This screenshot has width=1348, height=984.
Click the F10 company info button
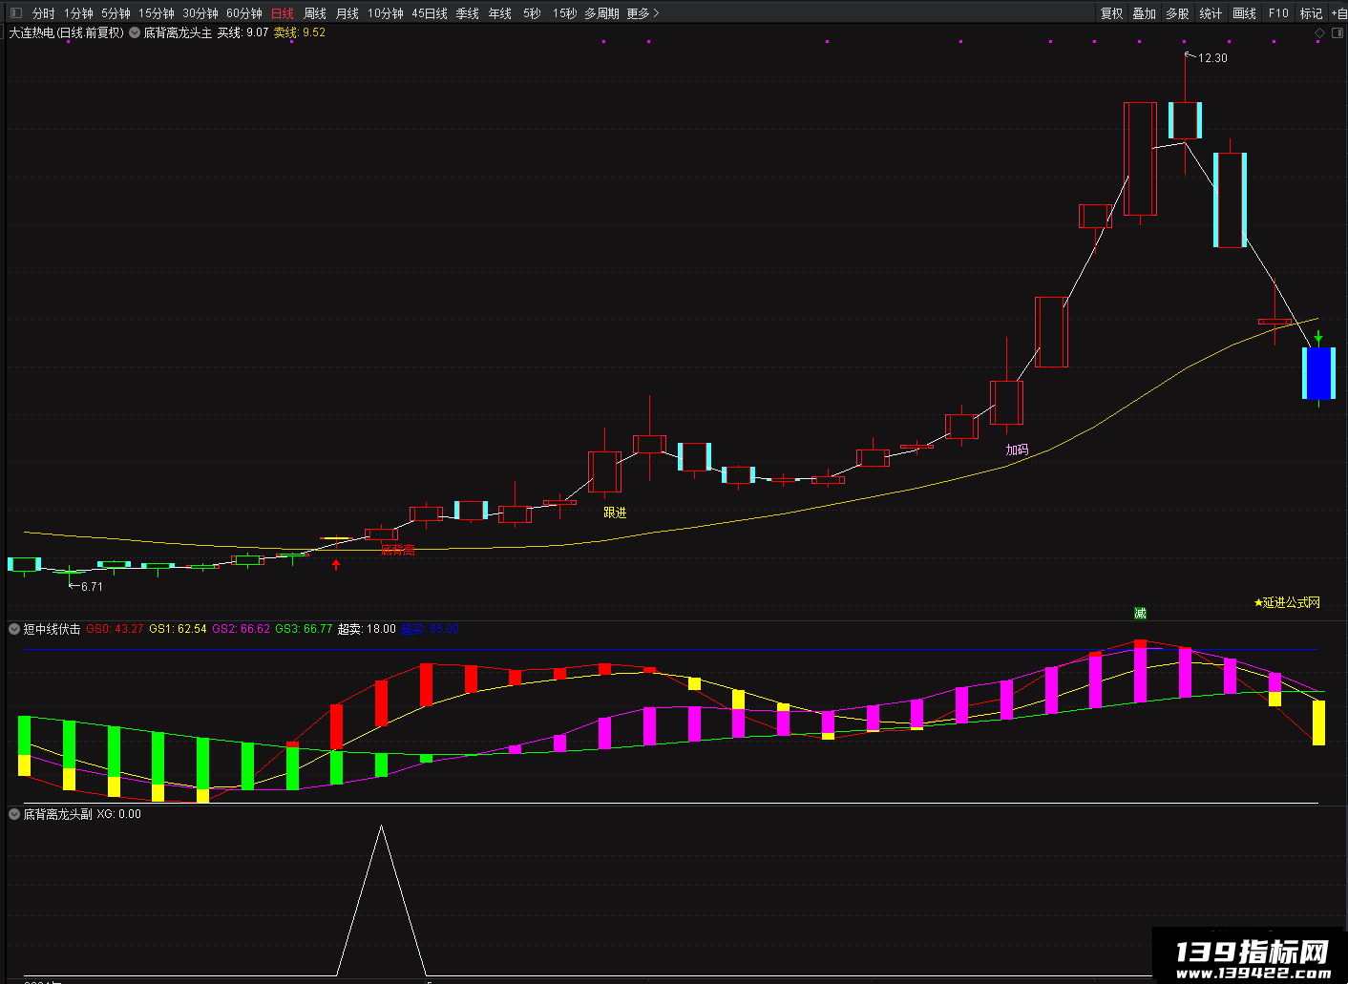pyautogui.click(x=1278, y=12)
